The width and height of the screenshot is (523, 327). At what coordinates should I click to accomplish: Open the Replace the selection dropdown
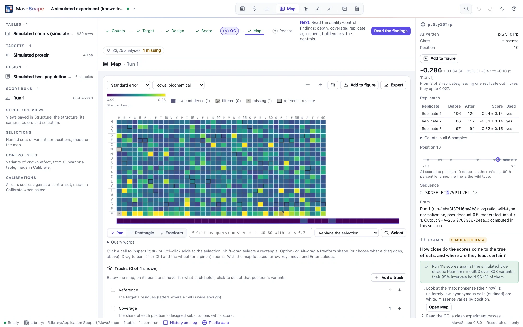click(346, 233)
